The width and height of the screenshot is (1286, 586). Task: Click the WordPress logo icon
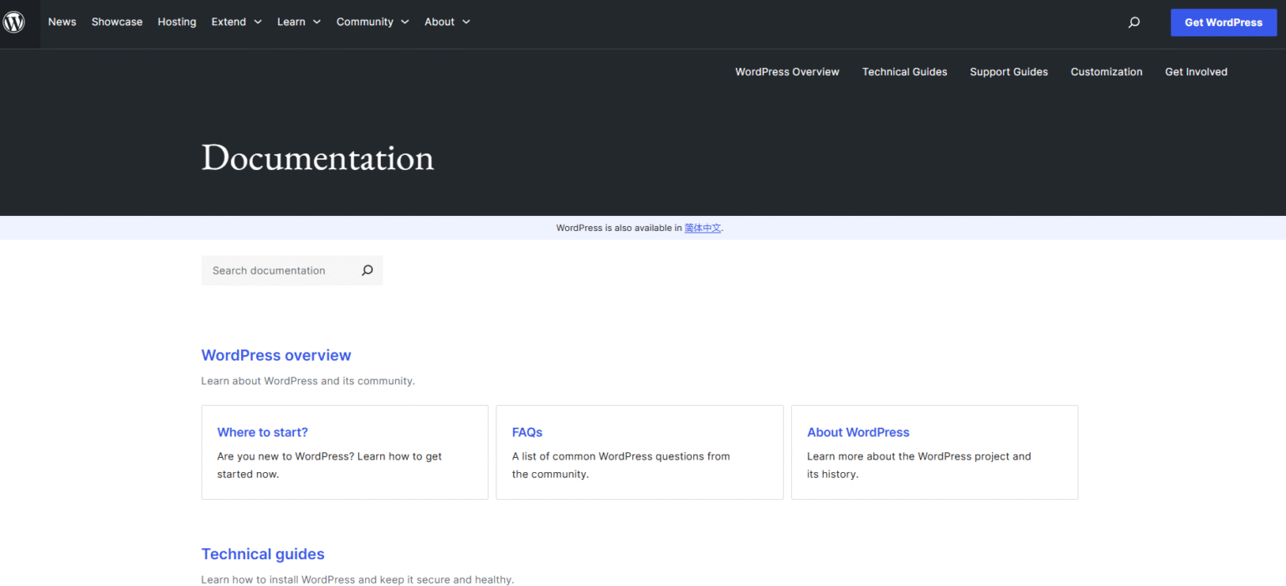(14, 23)
